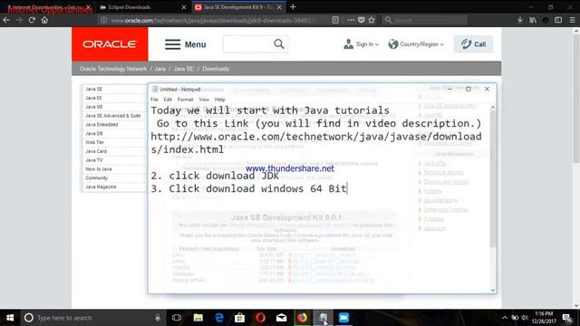This screenshot has width=580, height=326.
Task: Show site information for oracle.com
Action: (x=104, y=20)
